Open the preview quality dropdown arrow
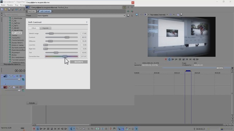This screenshot has height=131, width=234. (x=167, y=15)
